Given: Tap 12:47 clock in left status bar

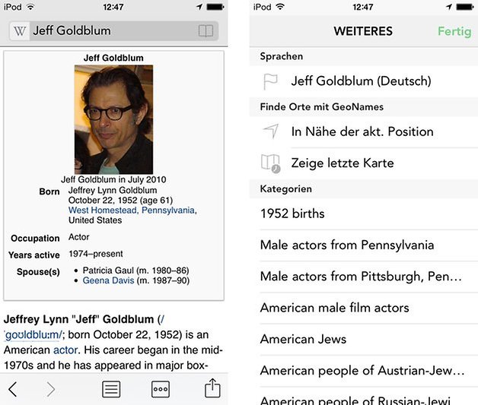Looking at the screenshot, I should (113, 7).
